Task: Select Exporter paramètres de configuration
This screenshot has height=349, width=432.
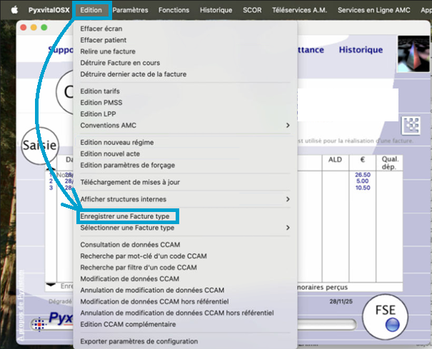Action: point(139,341)
